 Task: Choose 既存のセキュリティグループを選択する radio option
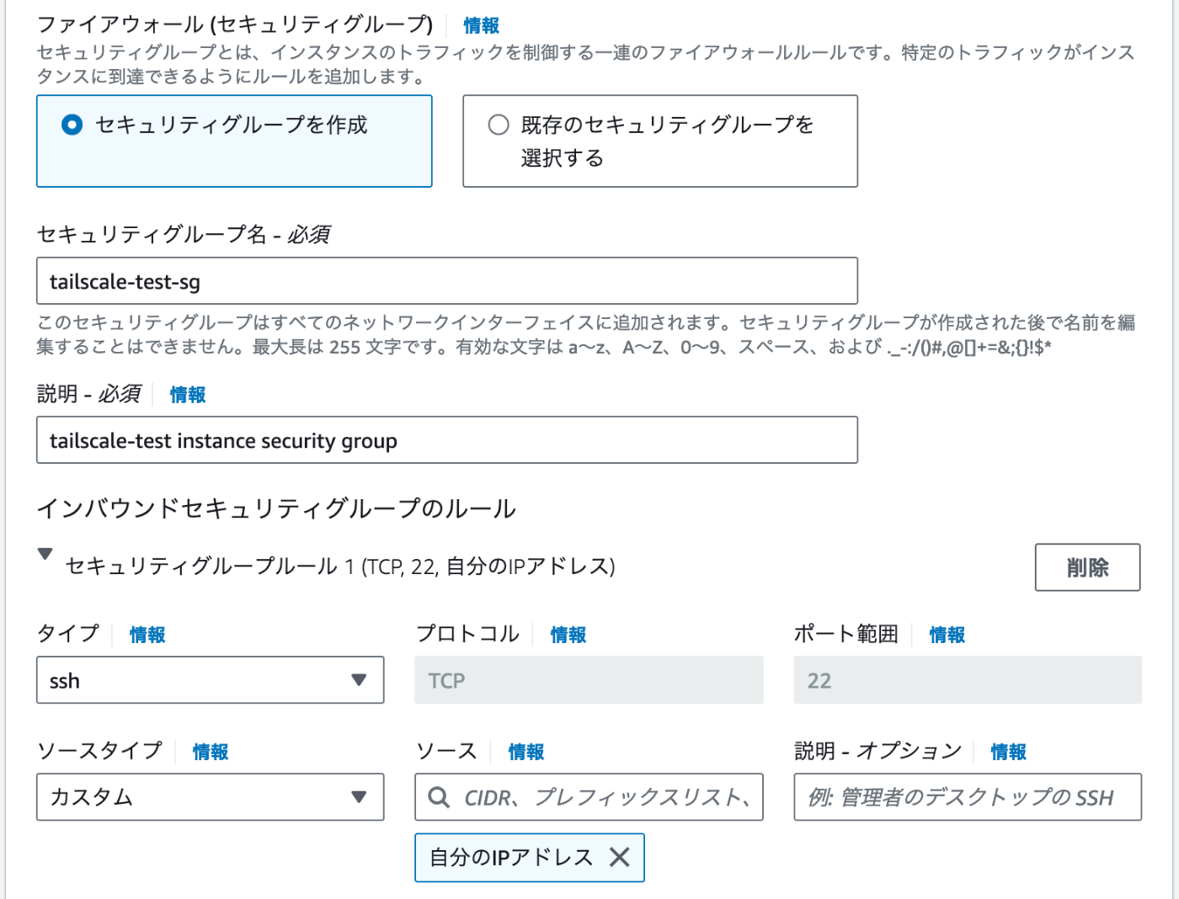coord(499,125)
